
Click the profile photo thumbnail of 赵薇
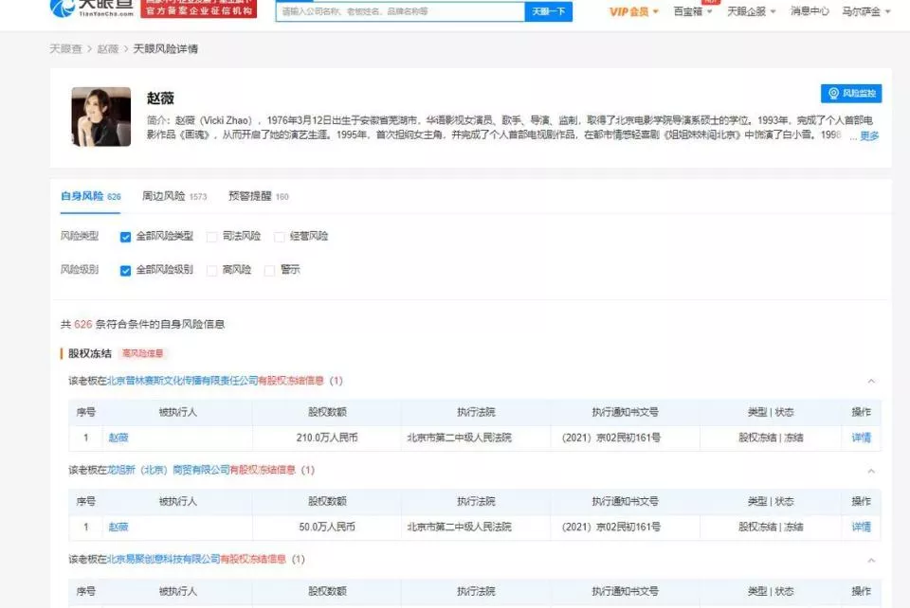tap(101, 116)
